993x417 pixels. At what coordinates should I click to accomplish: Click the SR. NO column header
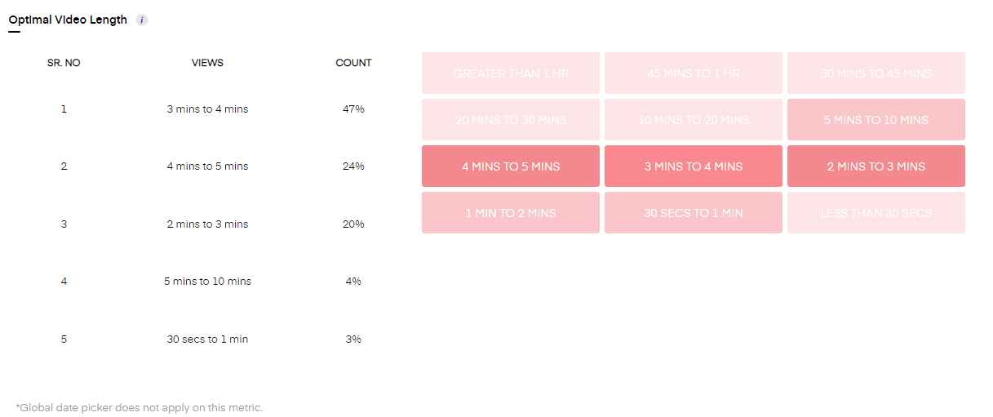point(64,63)
